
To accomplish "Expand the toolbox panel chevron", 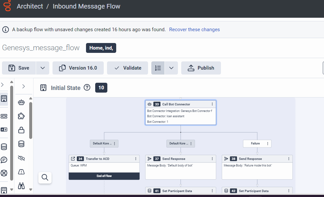I will click(x=24, y=86).
